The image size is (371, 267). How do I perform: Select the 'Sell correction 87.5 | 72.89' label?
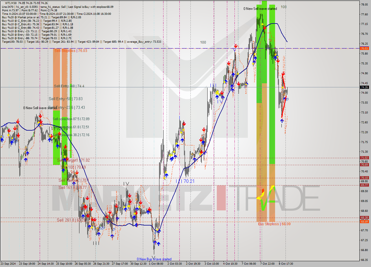pyautogui.click(x=71, y=119)
